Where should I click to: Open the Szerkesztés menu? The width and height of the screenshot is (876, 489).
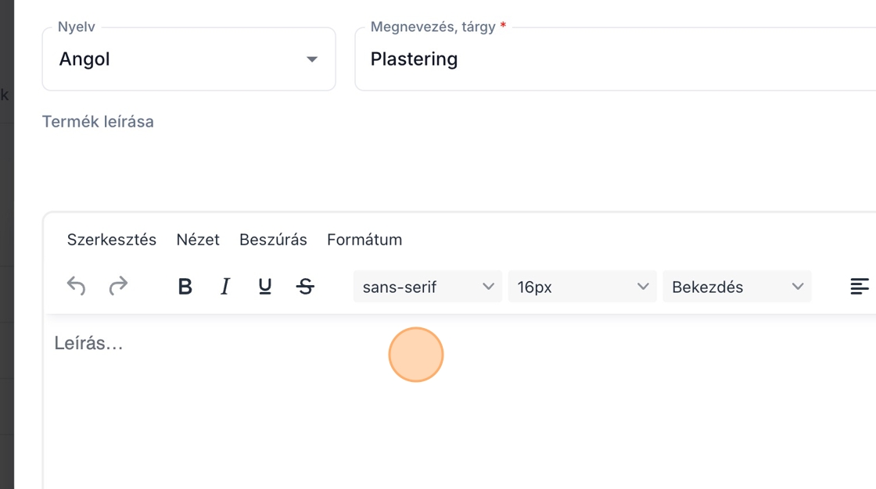pos(112,240)
